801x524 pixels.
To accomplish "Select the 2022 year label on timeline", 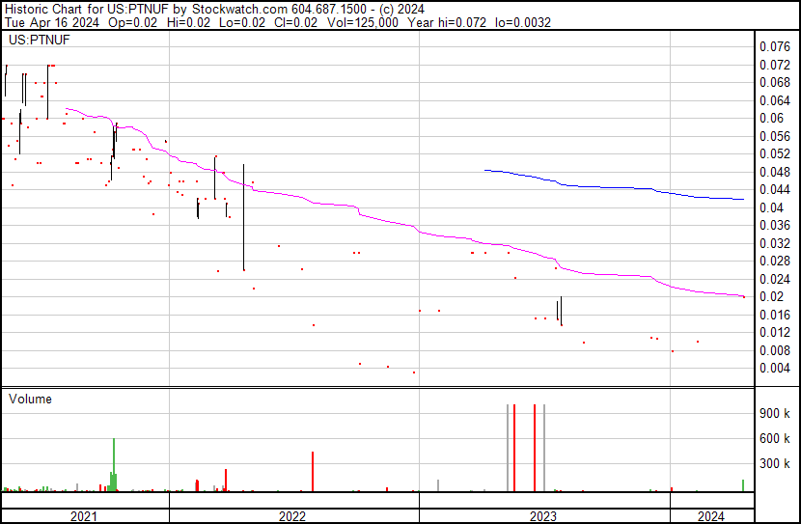I will 292,516.
